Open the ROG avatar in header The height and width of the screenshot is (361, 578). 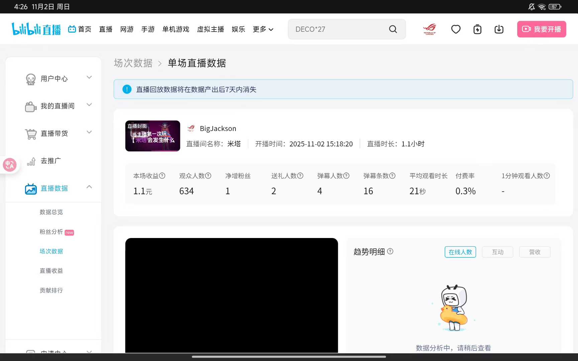(x=429, y=29)
